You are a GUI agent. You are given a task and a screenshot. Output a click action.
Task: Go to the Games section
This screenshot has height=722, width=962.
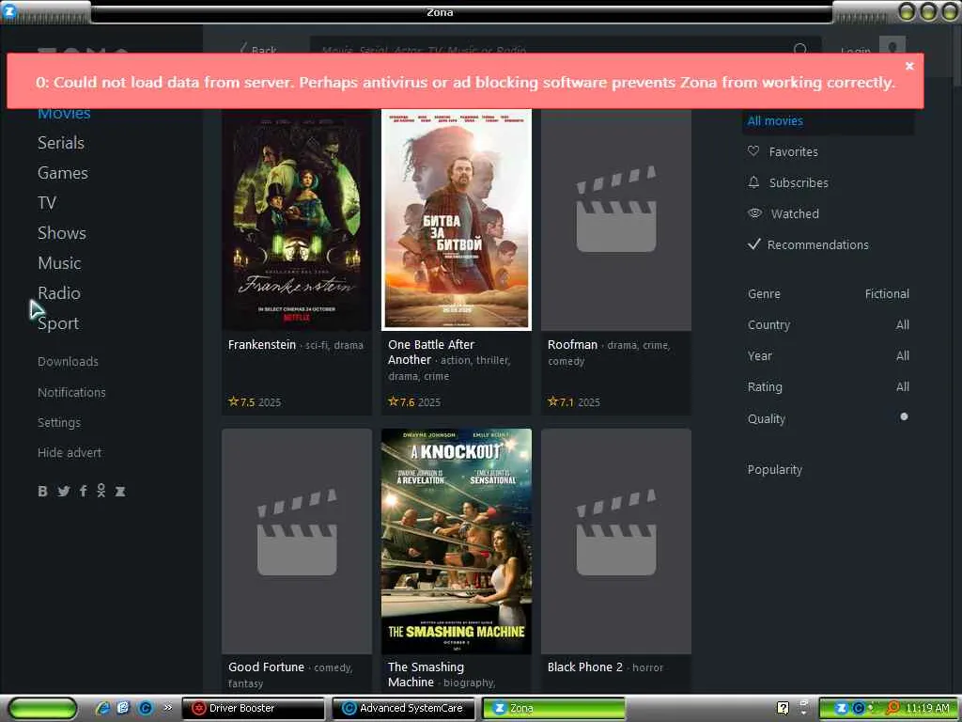(63, 173)
